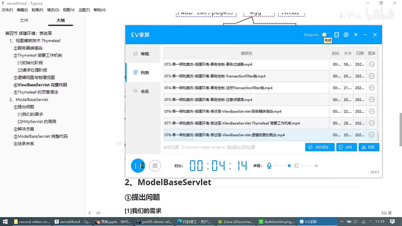Click the 视频名 column header
Screen dimensions: 402x226
[246, 53]
